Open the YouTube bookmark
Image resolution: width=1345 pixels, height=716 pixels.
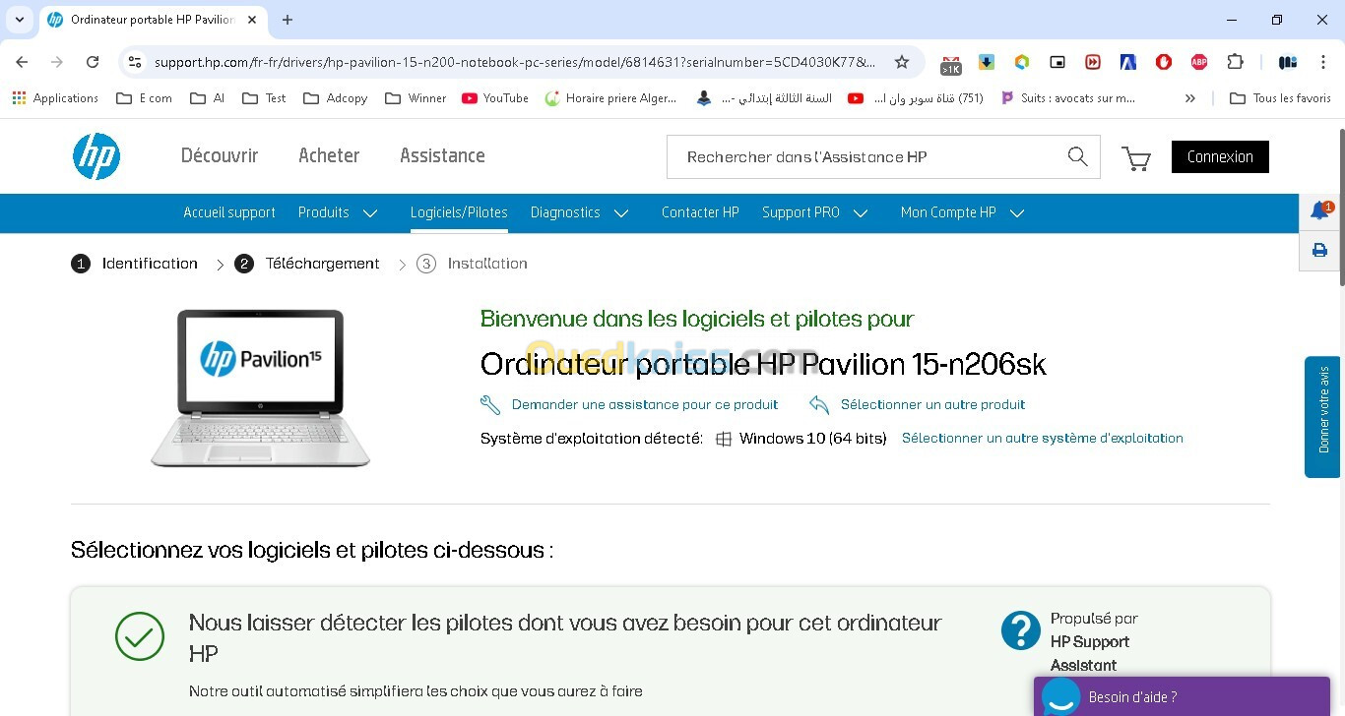494,98
